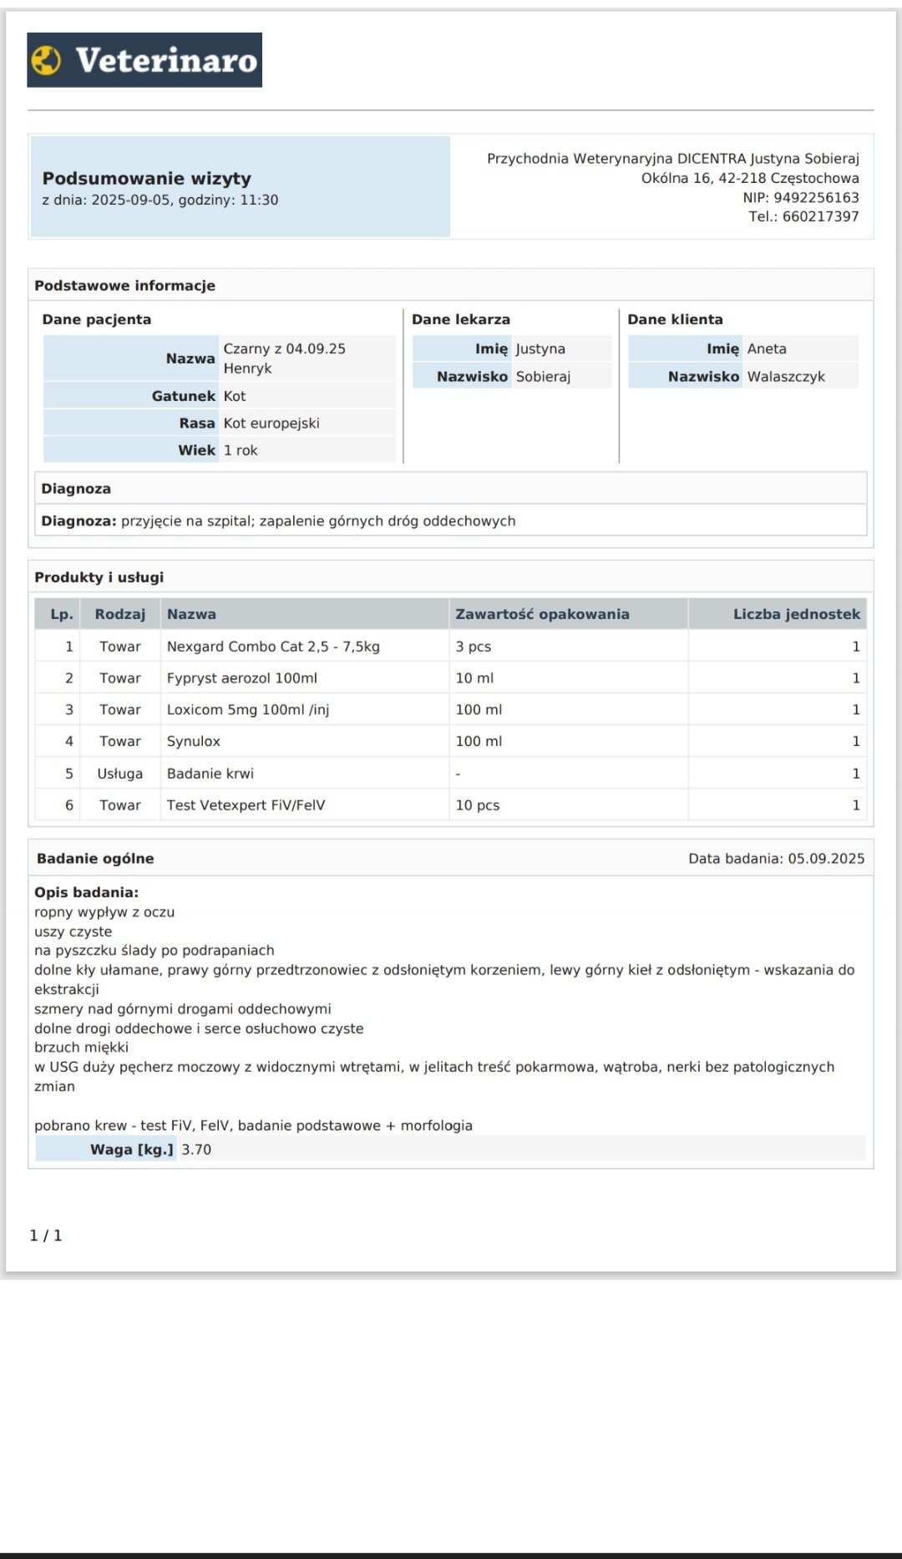Click species value 'Kot'
The height and width of the screenshot is (1559, 902).
coord(235,396)
